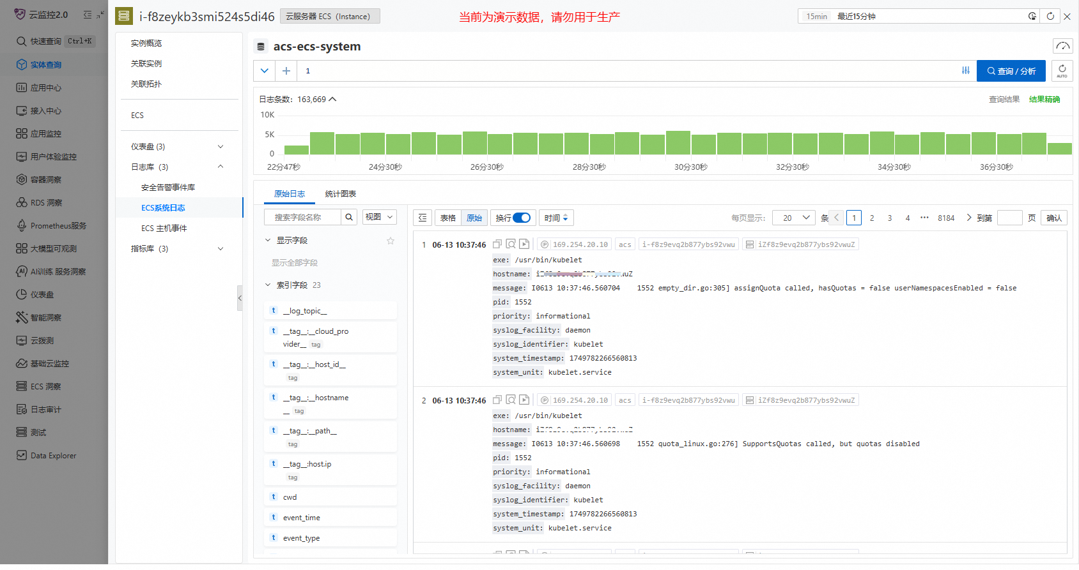
Task: Collapse the sidebar menu icon beside 云监控2.0
Action: tap(88, 15)
